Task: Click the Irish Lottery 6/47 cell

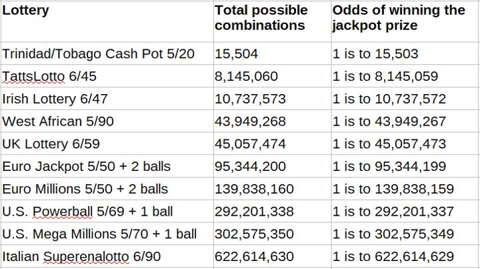Action: [x=107, y=99]
